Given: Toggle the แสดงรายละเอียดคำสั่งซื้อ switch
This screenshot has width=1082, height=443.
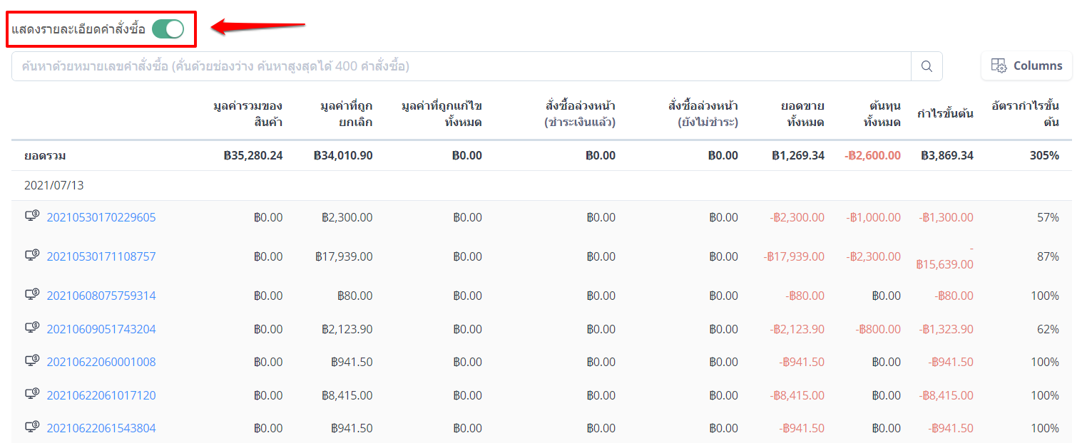Looking at the screenshot, I should tap(168, 29).
